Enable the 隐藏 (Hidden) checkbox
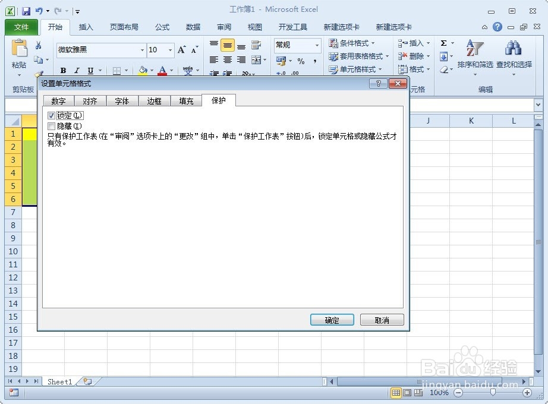 52,126
